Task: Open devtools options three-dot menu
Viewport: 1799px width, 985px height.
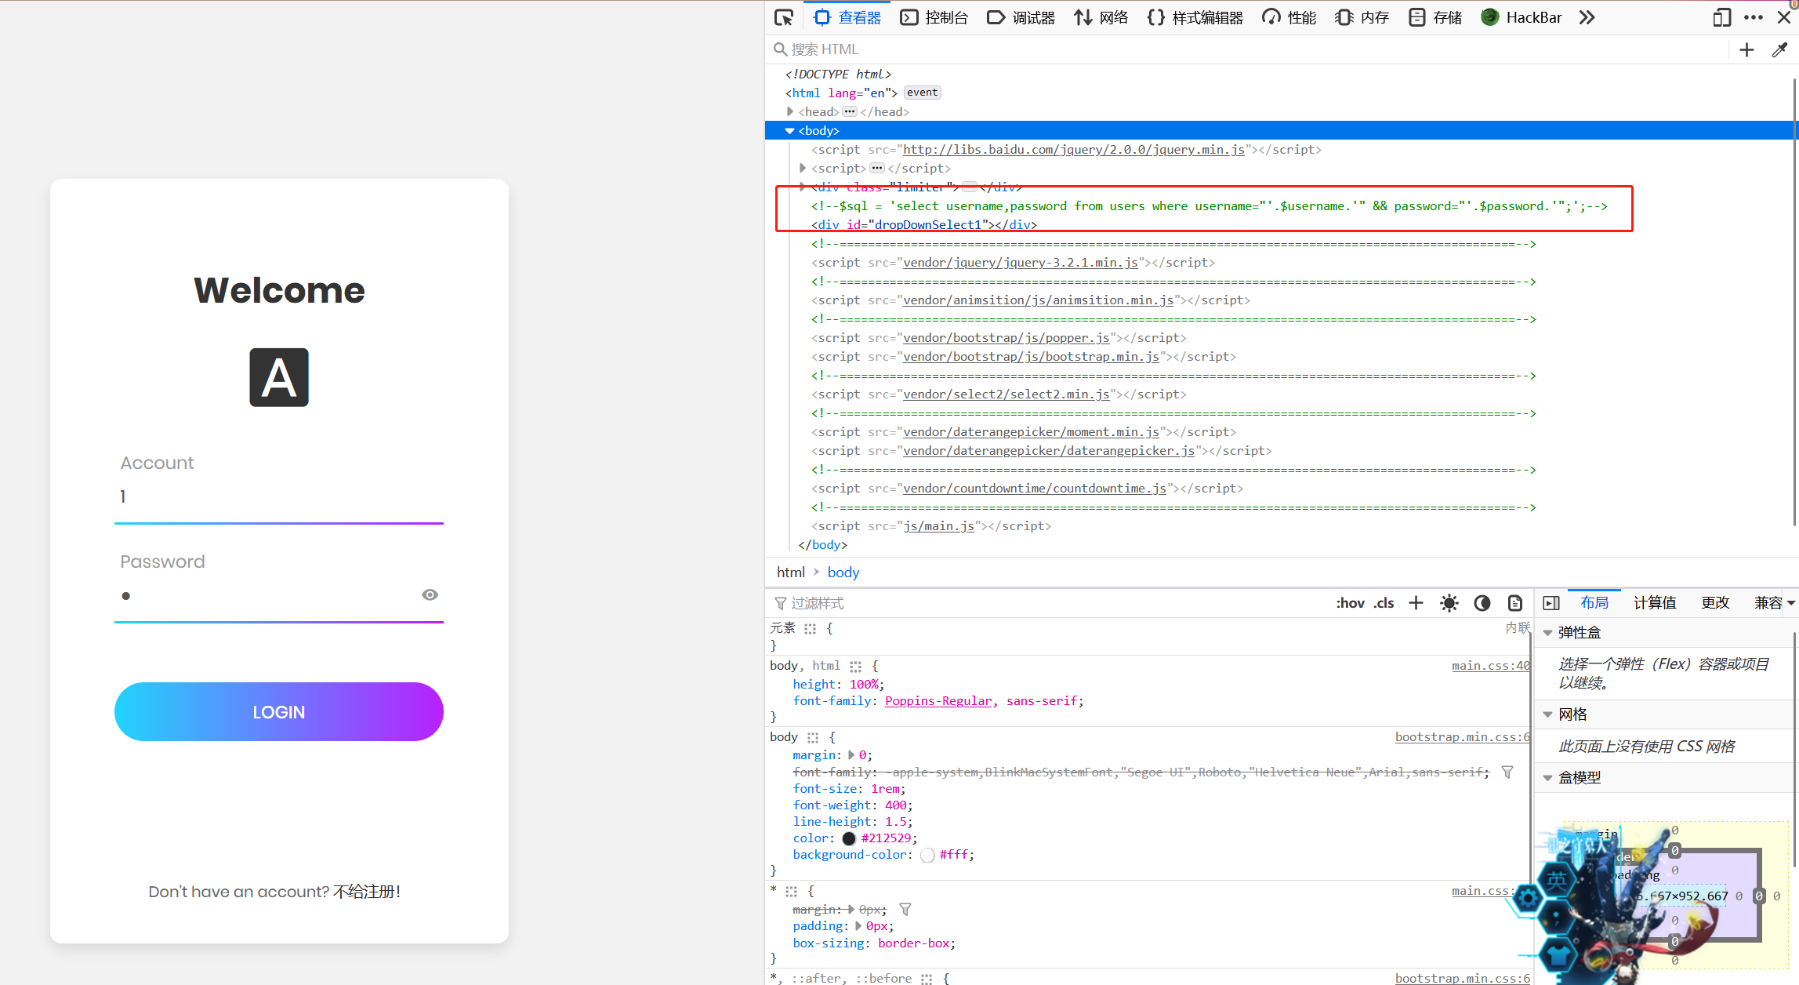Action: 1754,17
